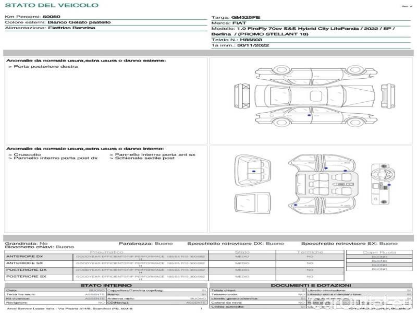Click the Pneumatico column header
This screenshot has height=313, width=417.
pos(106,252)
